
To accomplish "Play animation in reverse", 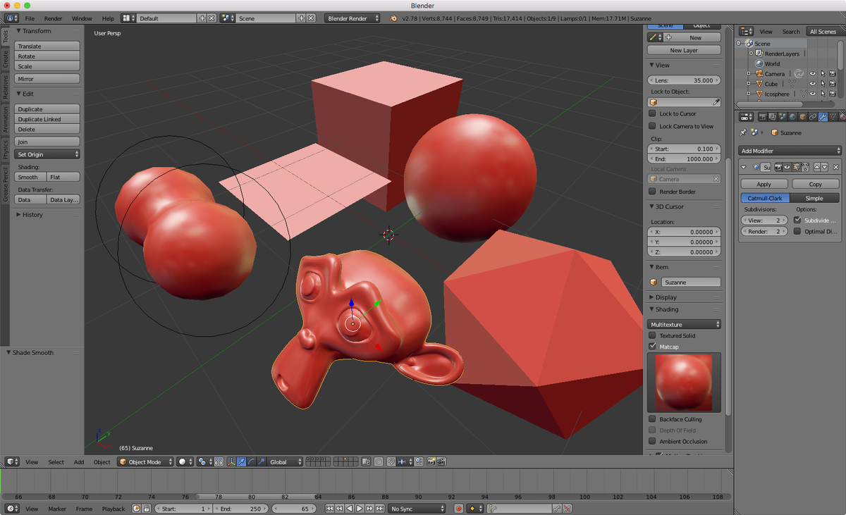I will click(349, 508).
